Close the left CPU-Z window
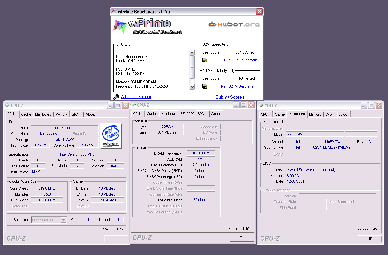The width and height of the screenshot is (388, 255). [x=125, y=106]
